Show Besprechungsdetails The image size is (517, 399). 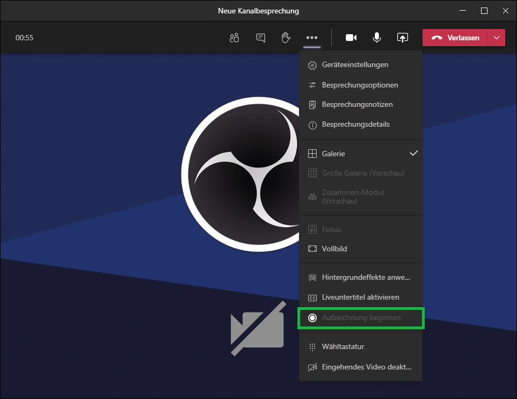(361, 125)
